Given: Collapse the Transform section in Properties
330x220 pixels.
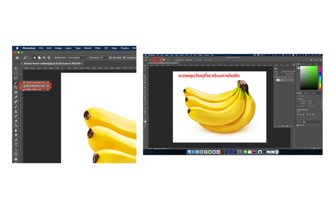Looking at the screenshot, I should [x=297, y=99].
